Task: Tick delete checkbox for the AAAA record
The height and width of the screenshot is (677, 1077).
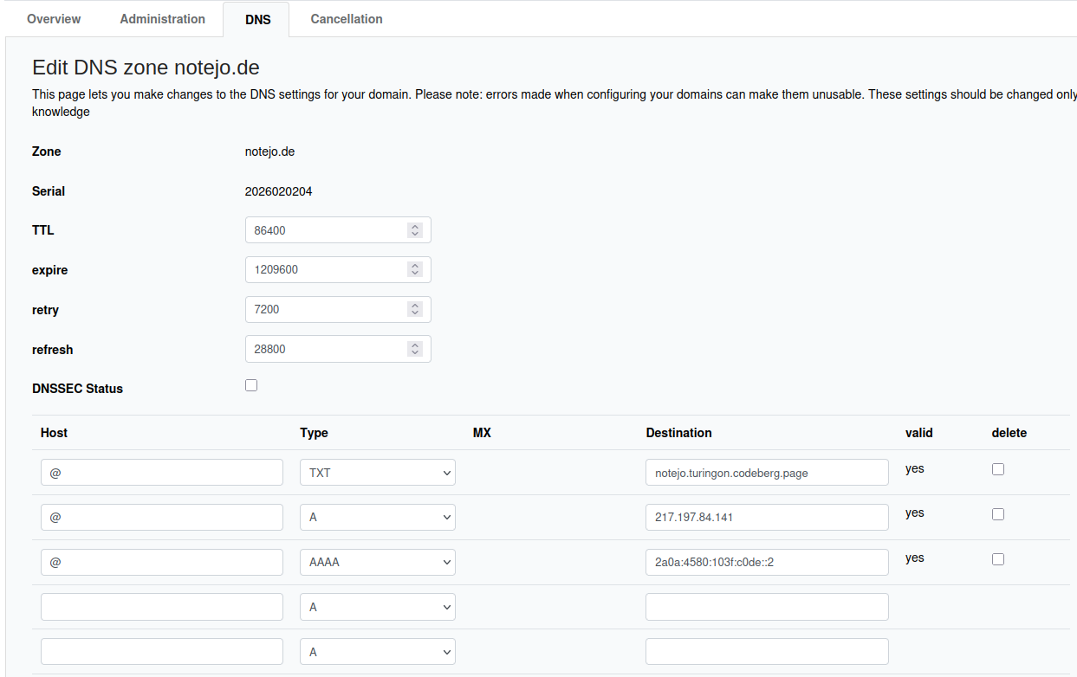Action: pyautogui.click(x=998, y=559)
